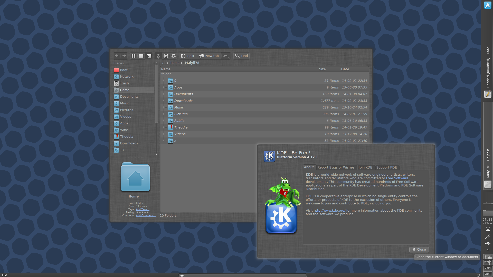Open the launcher icon at panel top

point(488,5)
